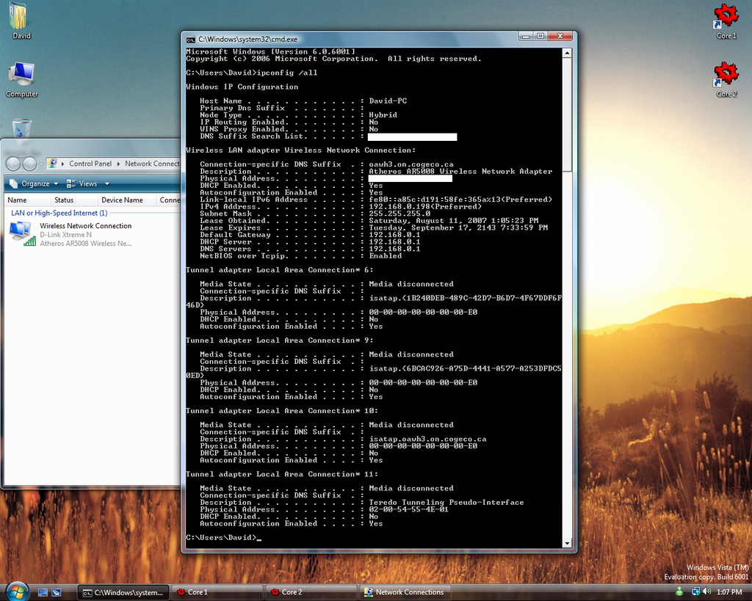The width and height of the screenshot is (752, 601).
Task: Click the 'Tunnel adapter Local Area Connection* 10:' heading
Action: (282, 411)
